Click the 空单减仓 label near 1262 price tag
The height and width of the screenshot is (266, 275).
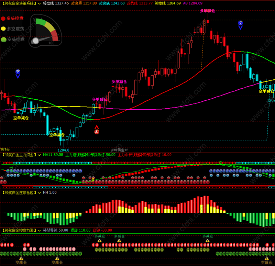[x=266, y=91]
